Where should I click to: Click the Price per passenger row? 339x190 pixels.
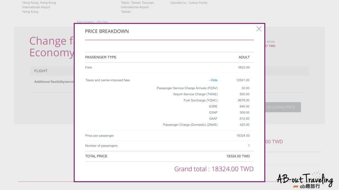pyautogui.click(x=100, y=136)
